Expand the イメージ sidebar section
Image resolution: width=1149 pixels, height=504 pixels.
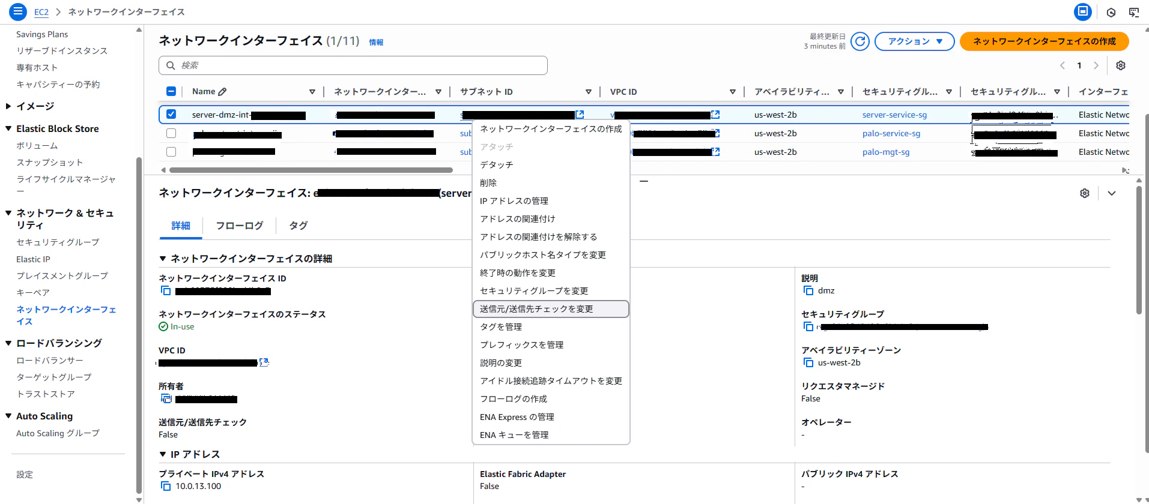pos(8,106)
